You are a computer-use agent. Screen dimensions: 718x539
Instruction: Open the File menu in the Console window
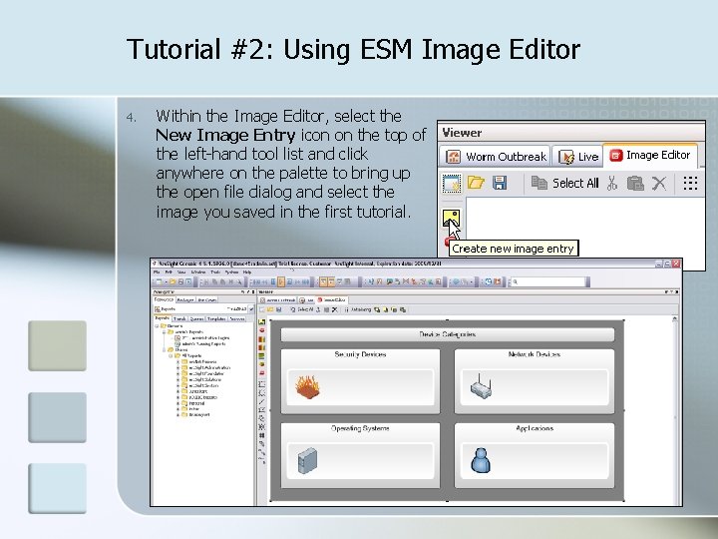[x=157, y=272]
